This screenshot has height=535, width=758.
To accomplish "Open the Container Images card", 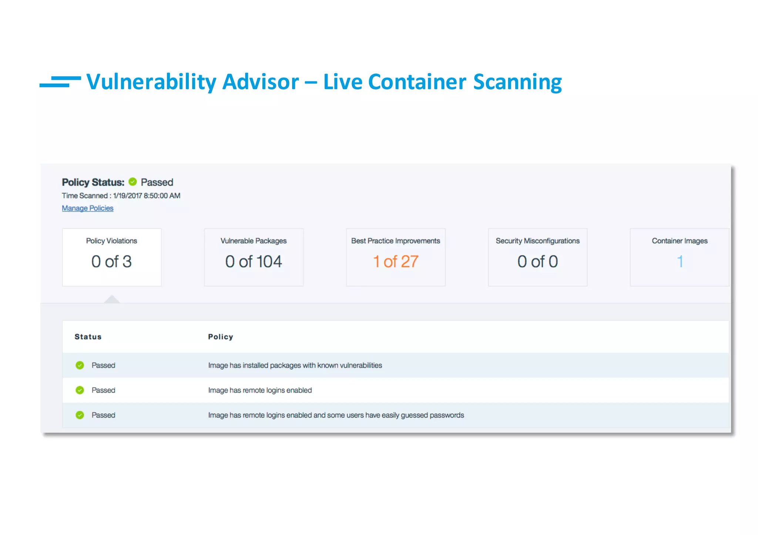I will click(x=680, y=257).
